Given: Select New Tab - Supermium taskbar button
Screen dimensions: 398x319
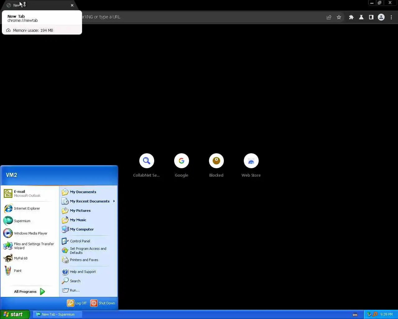Looking at the screenshot, I should point(58,314).
